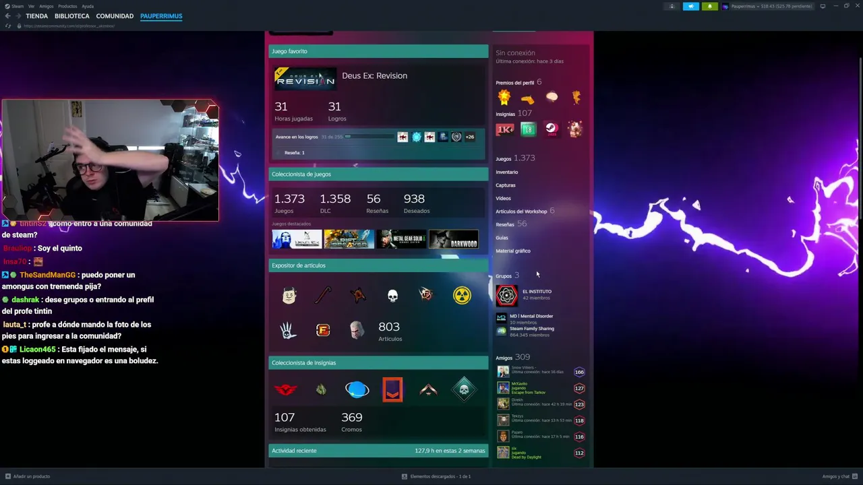Open Amigos y chat at bottom right
The width and height of the screenshot is (863, 485).
click(839, 476)
